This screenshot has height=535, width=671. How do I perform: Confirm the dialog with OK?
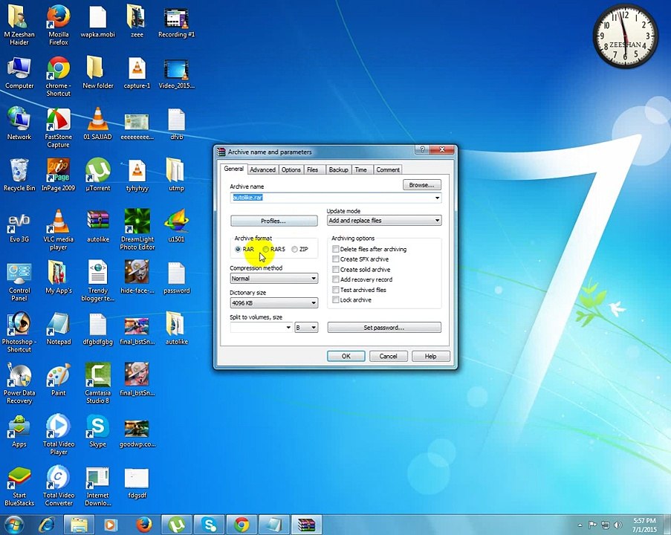[346, 356]
